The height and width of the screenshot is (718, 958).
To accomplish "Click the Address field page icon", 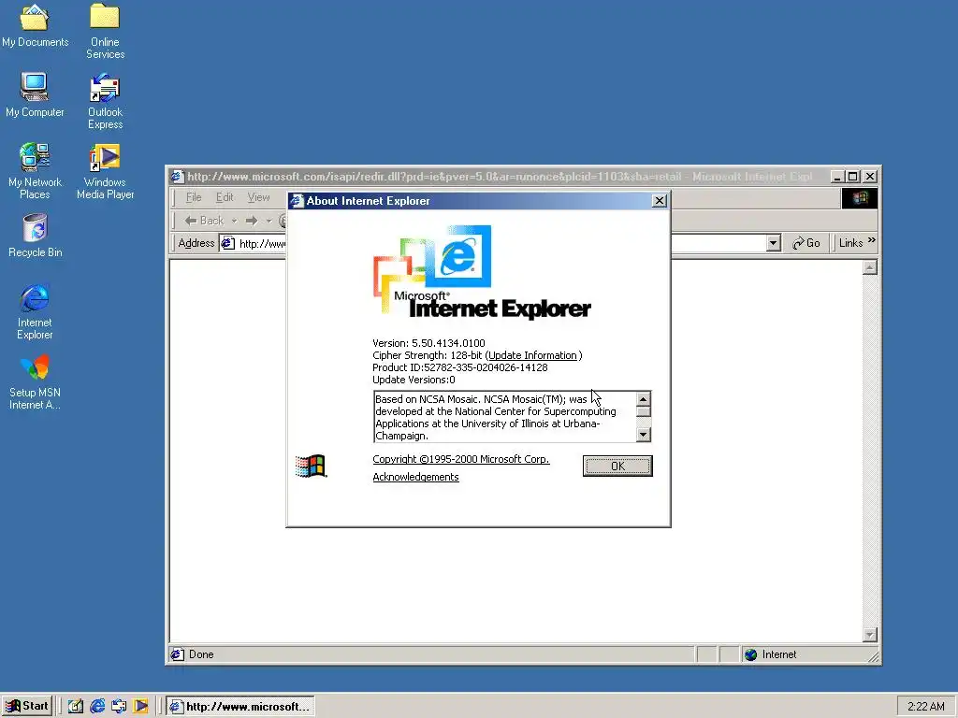I will point(228,243).
